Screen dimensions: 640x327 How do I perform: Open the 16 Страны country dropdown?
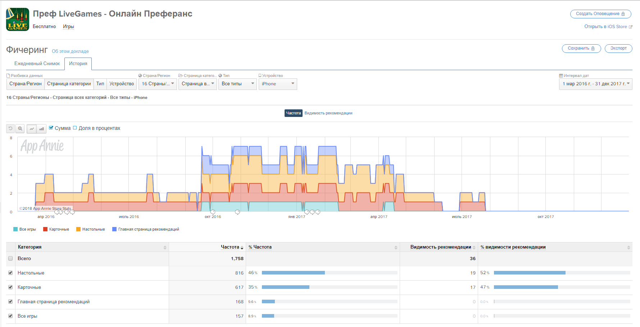pyautogui.click(x=158, y=84)
